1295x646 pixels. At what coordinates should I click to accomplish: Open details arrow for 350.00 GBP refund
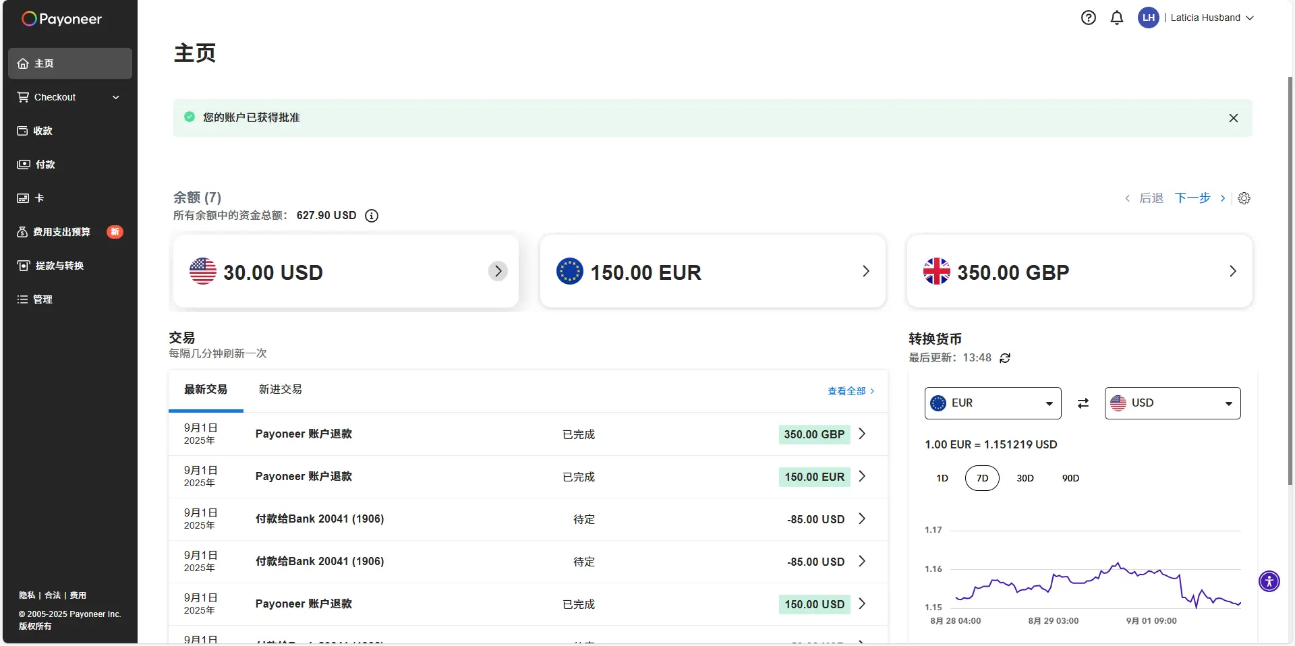point(862,434)
